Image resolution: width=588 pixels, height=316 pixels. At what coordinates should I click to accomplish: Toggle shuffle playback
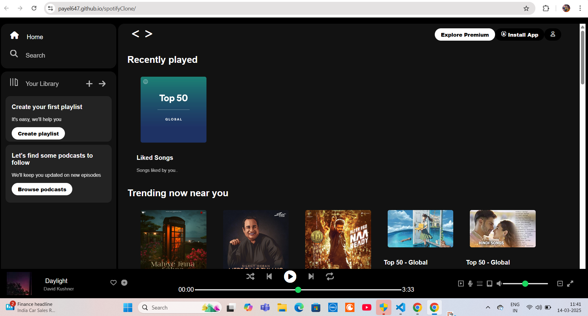coord(250,277)
